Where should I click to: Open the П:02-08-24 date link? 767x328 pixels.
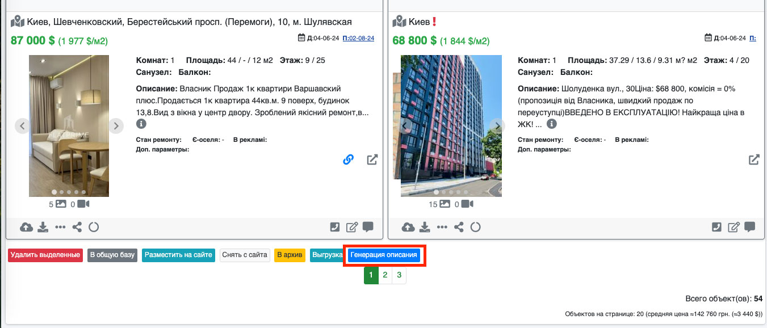(358, 38)
